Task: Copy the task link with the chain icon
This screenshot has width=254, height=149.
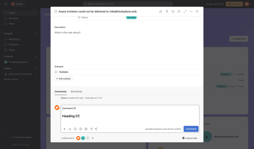Action: coord(179,11)
